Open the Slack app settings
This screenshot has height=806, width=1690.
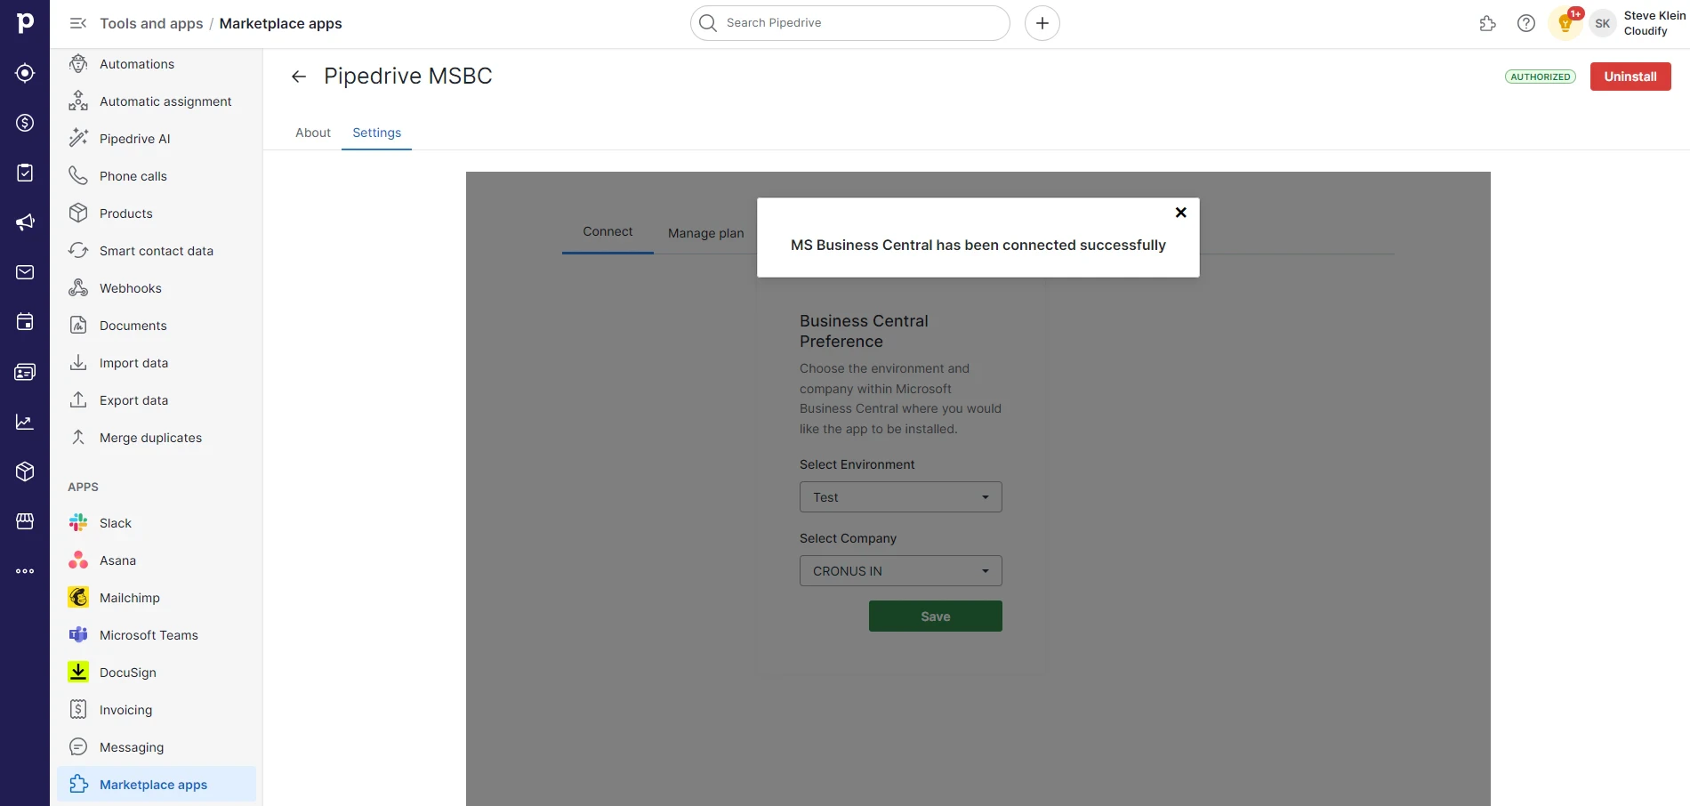click(157, 523)
